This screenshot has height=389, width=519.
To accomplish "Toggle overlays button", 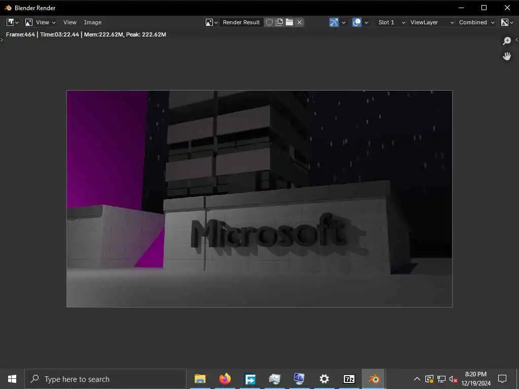I will [356, 22].
